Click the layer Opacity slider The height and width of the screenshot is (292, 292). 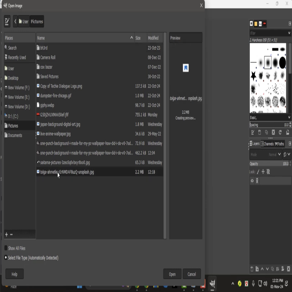tap(266, 164)
